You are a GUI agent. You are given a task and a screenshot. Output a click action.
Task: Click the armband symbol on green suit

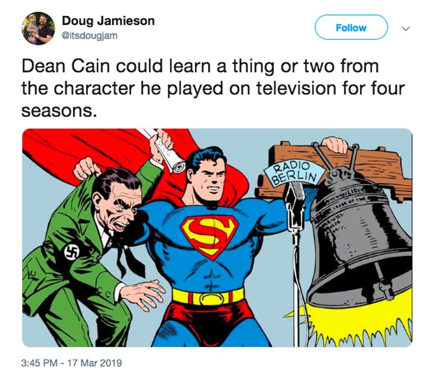tap(72, 252)
